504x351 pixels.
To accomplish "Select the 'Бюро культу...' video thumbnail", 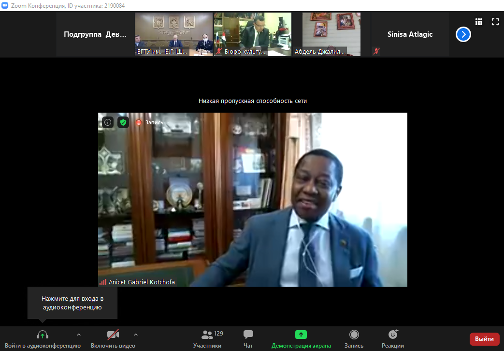I will point(253,34).
